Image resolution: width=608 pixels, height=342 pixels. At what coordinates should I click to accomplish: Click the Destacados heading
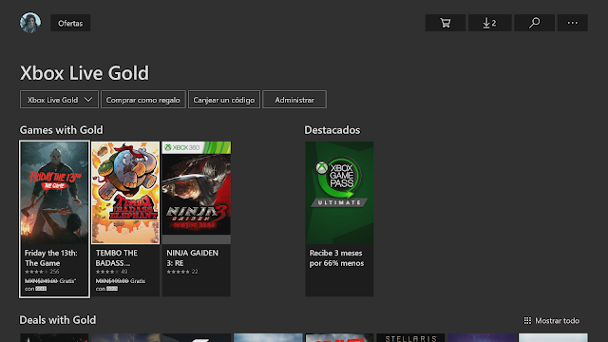point(332,130)
